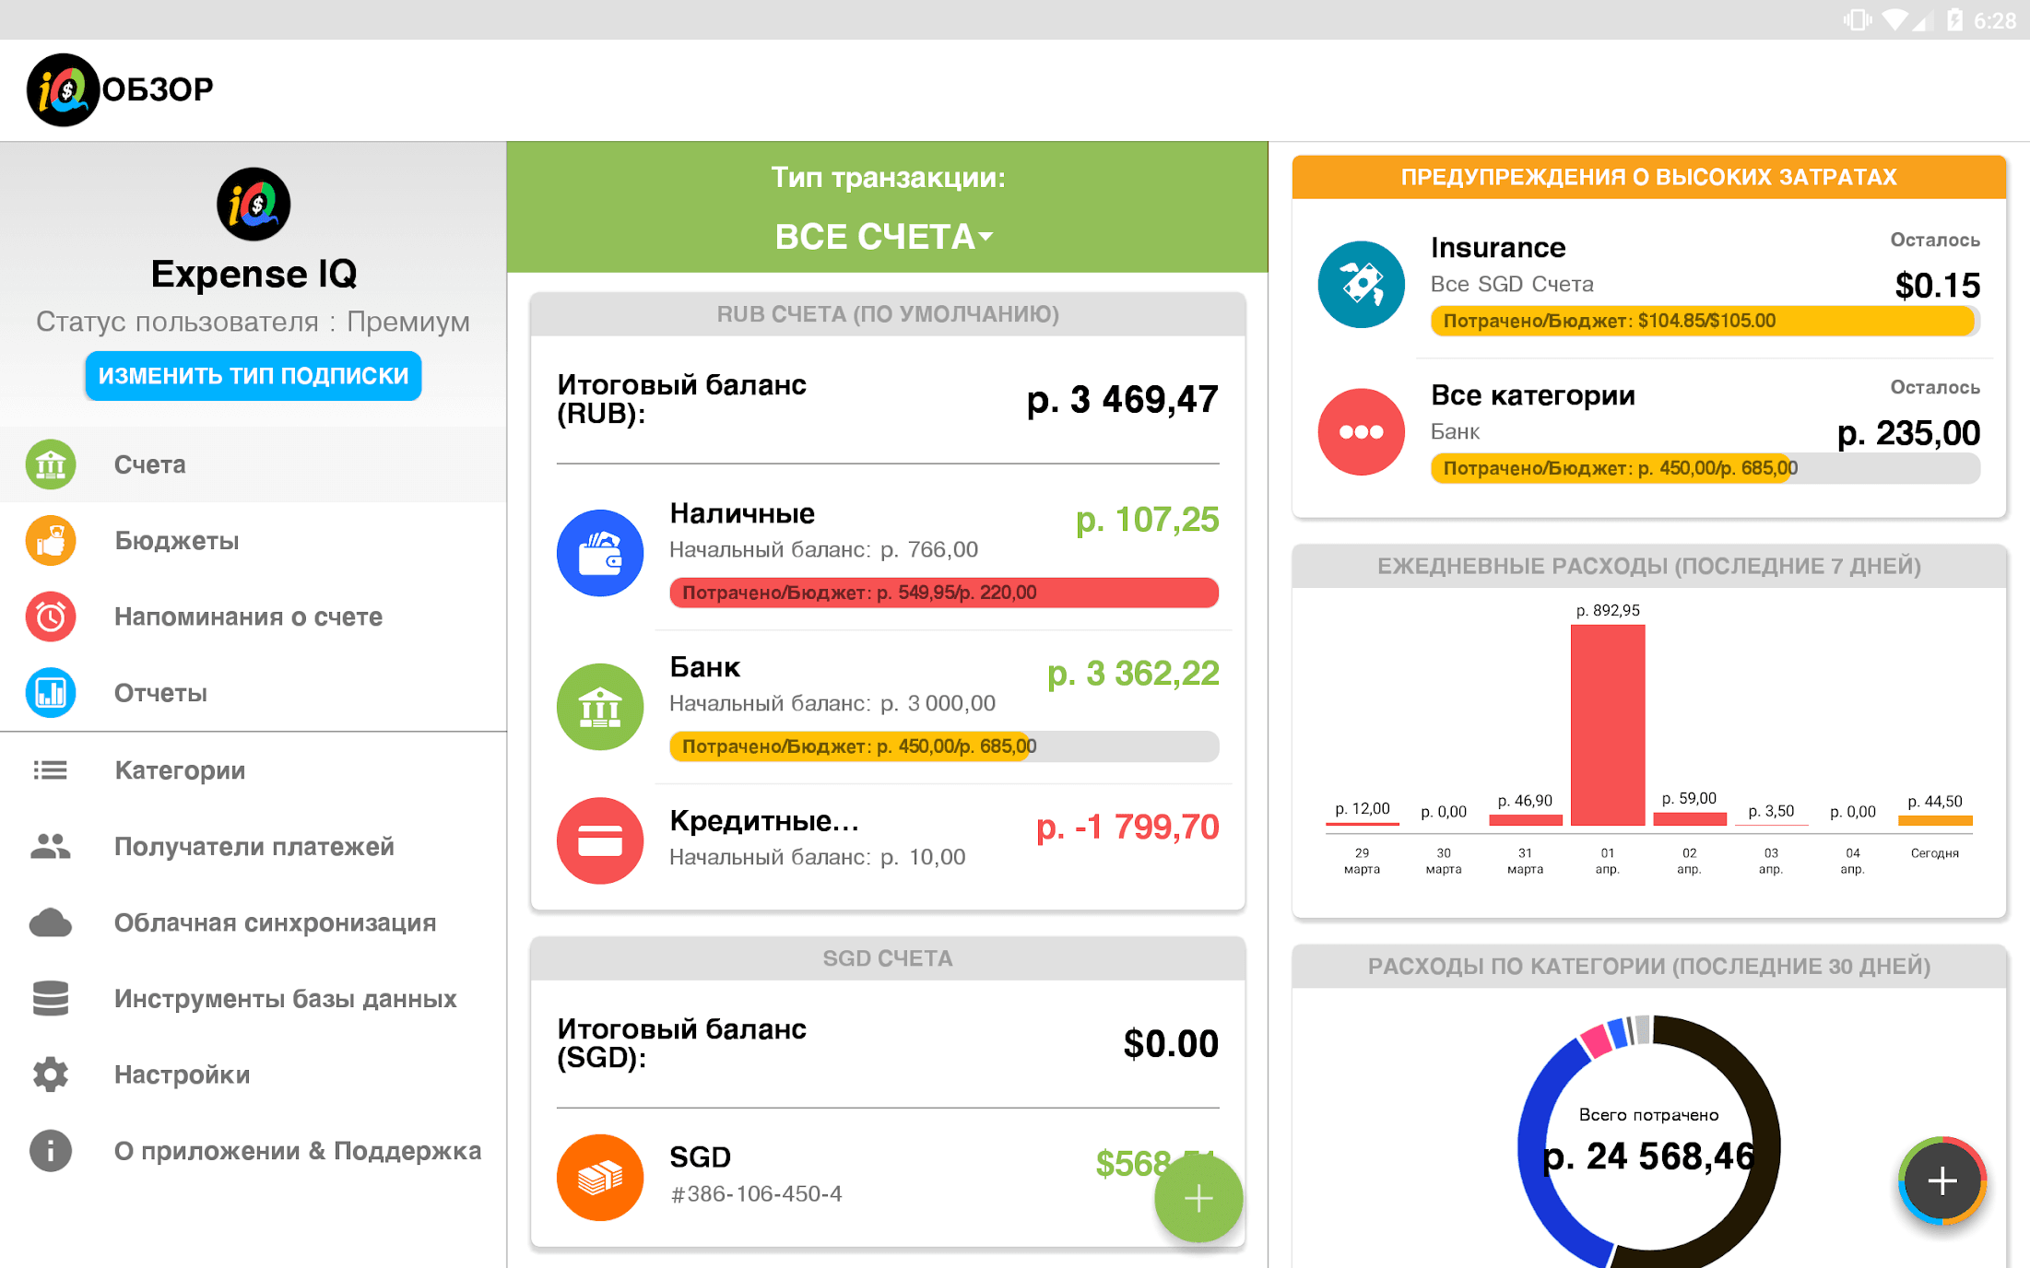Viewport: 2030px width, 1268px height.
Task: Tap the red credit card account icon
Action: pyautogui.click(x=600, y=840)
